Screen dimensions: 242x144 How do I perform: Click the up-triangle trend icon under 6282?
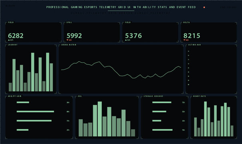click(9, 40)
